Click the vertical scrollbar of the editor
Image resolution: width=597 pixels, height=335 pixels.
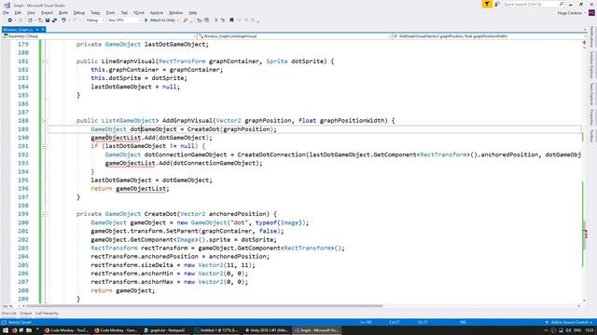point(585,175)
